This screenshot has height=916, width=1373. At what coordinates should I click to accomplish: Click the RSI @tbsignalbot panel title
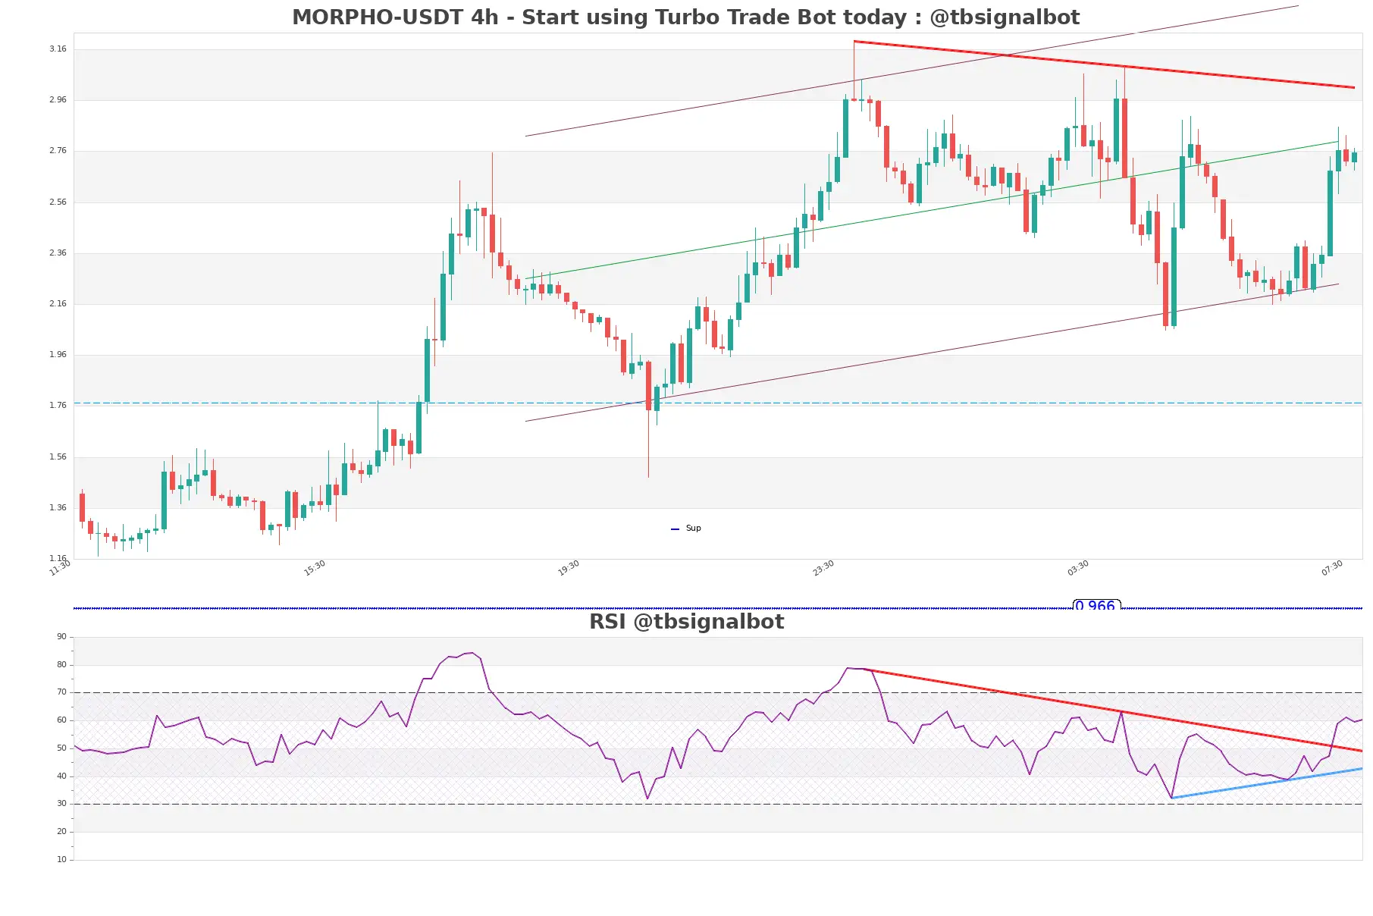point(686,622)
